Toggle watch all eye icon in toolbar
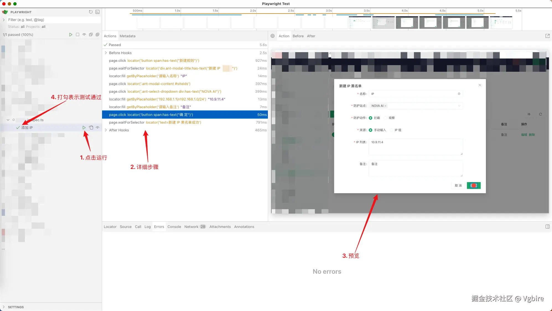The height and width of the screenshot is (311, 552). [x=84, y=34]
